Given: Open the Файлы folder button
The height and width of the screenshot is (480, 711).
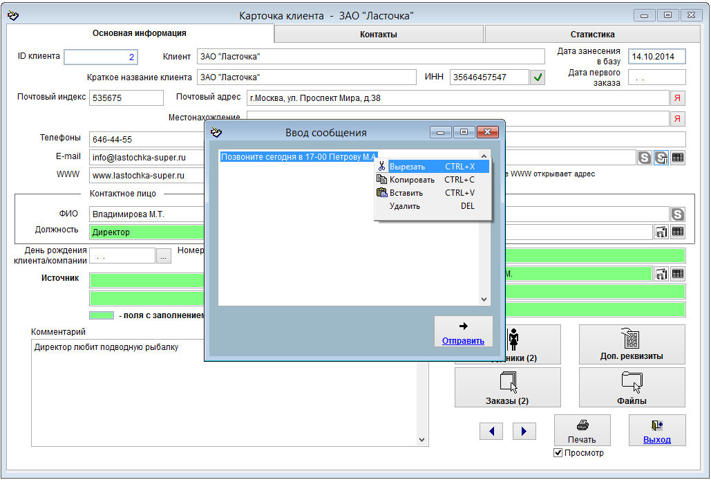Looking at the screenshot, I should 632,387.
